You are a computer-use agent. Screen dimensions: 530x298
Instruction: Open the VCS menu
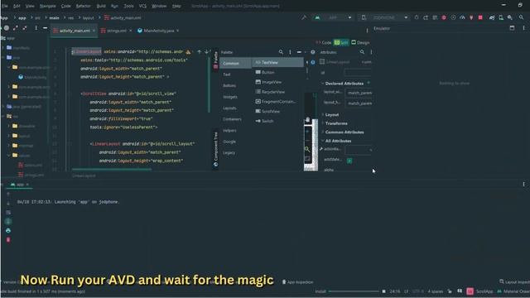pyautogui.click(x=142, y=6)
